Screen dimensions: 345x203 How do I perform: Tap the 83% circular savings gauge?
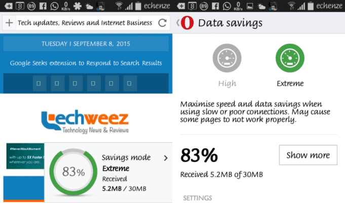pyautogui.click(x=73, y=172)
